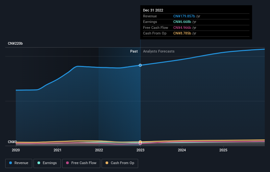Toggle the Cash From Op legend button
This screenshot has width=270, height=172.
[x=120, y=163]
